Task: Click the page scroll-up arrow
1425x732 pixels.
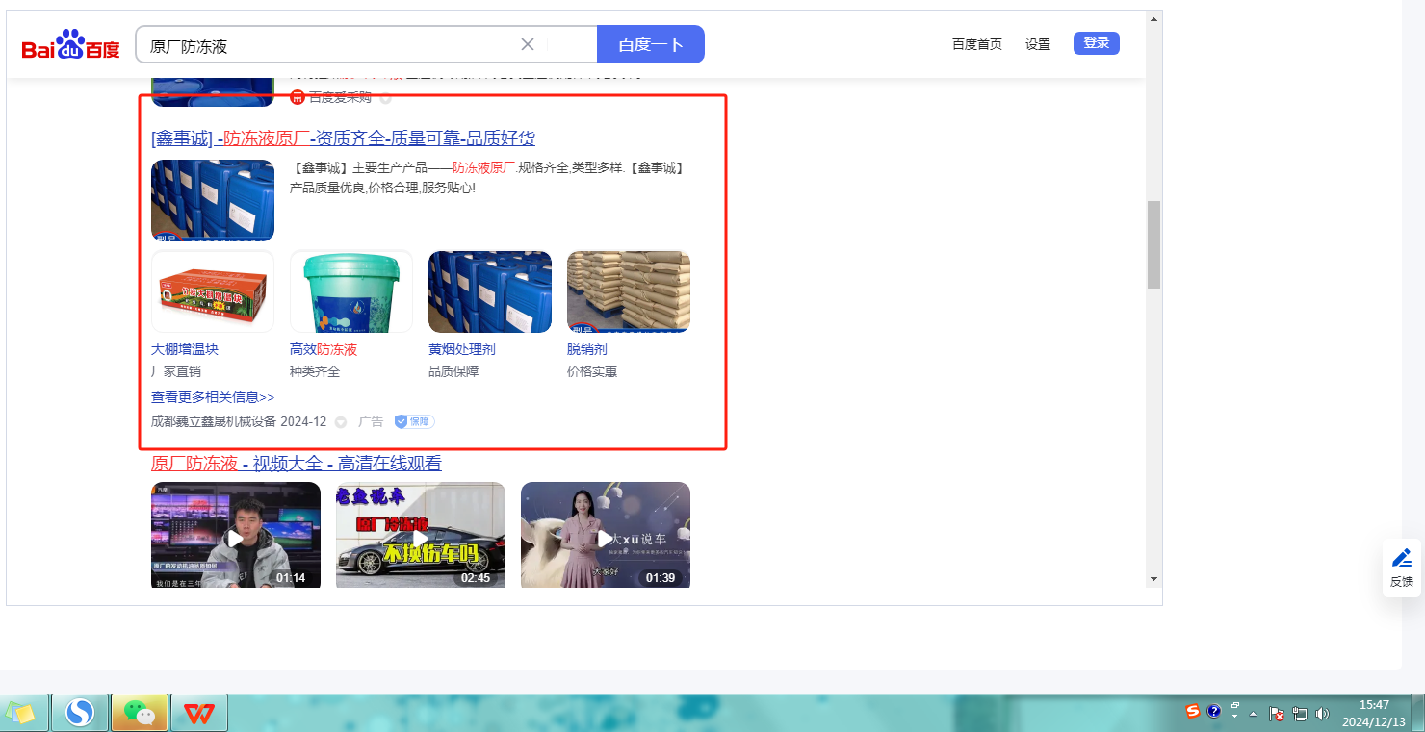Action: pyautogui.click(x=1153, y=18)
